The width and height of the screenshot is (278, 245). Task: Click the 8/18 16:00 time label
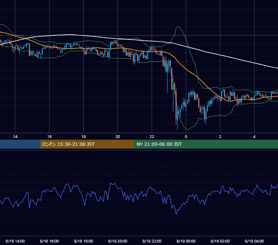(x=49, y=241)
